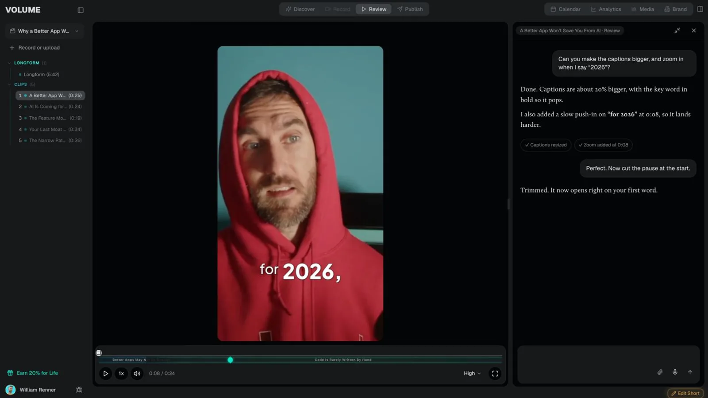Click the panel divider handle

pyautogui.click(x=508, y=204)
